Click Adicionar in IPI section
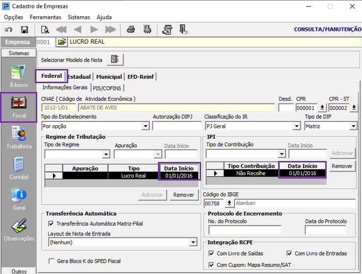The image size is (362, 274). click(342, 153)
